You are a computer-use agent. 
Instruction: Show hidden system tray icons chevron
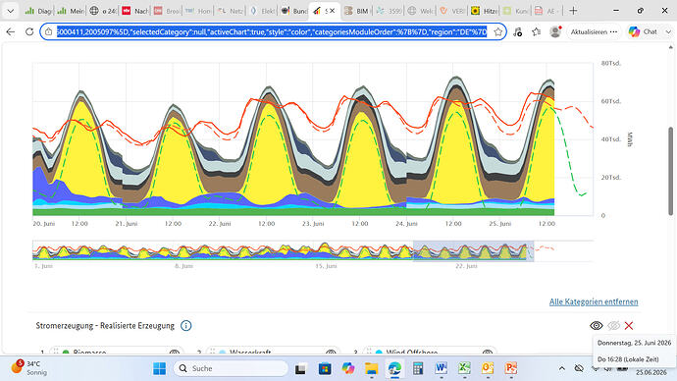click(562, 368)
